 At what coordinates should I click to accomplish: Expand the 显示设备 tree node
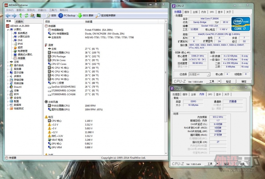coord(8,73)
